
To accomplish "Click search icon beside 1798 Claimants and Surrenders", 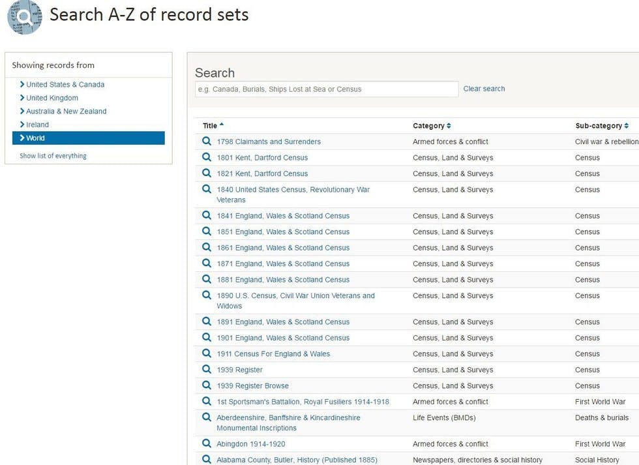I will point(206,141).
